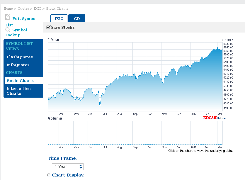Go to Quotes breadcrumb link
This screenshot has height=180, width=245.
[x=23, y=9]
